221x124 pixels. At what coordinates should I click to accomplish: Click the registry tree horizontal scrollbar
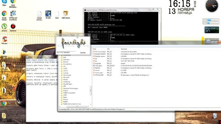tap(77, 106)
